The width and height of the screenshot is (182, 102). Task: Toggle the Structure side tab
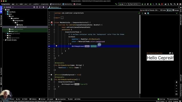pyautogui.click(x=1, y=71)
